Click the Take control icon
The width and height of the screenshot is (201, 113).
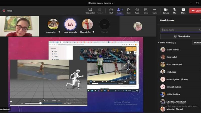(90, 11)
